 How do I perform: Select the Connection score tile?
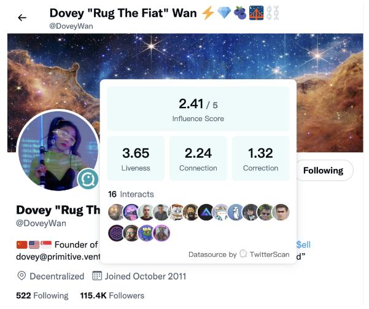point(198,158)
